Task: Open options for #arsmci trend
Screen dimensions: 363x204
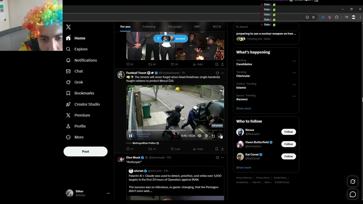Action: pos(294,96)
